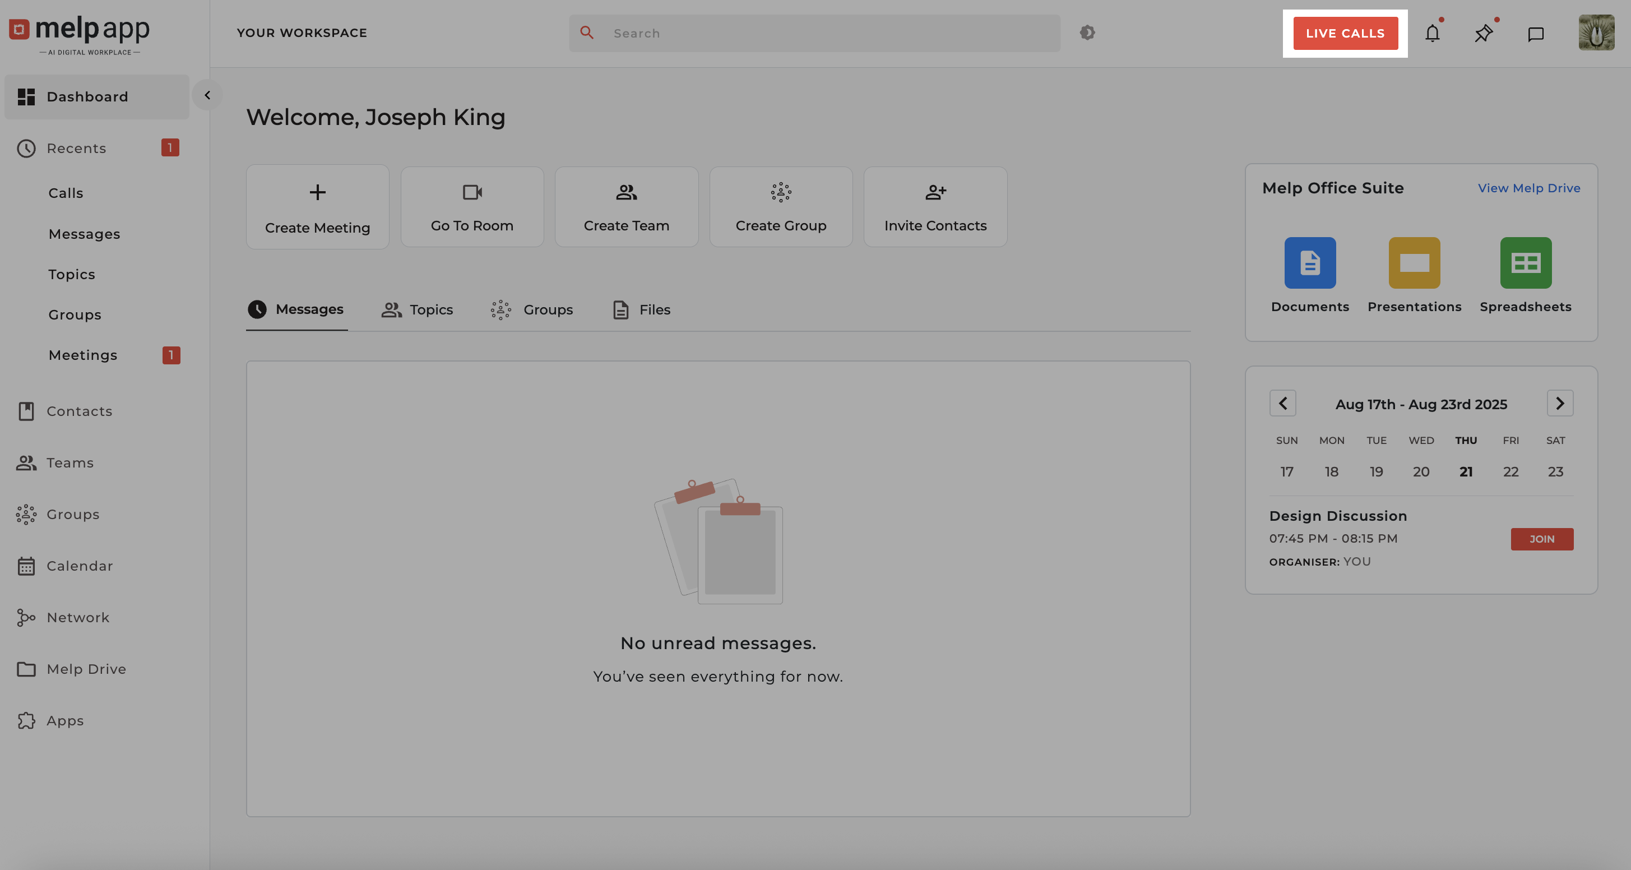Open the user profile avatar

click(x=1596, y=33)
